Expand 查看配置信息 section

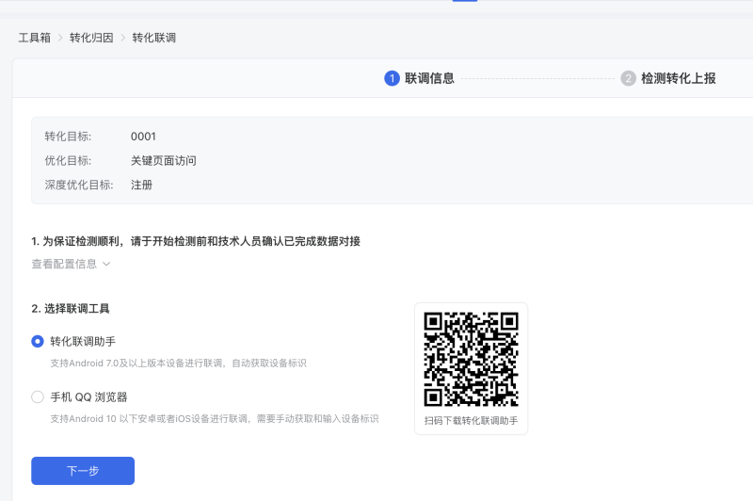click(72, 264)
